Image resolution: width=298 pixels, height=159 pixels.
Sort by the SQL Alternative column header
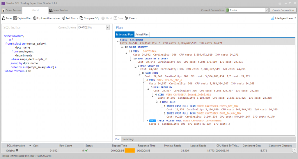(16, 145)
